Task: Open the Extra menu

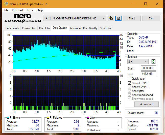Action: pyautogui.click(x=30, y=10)
